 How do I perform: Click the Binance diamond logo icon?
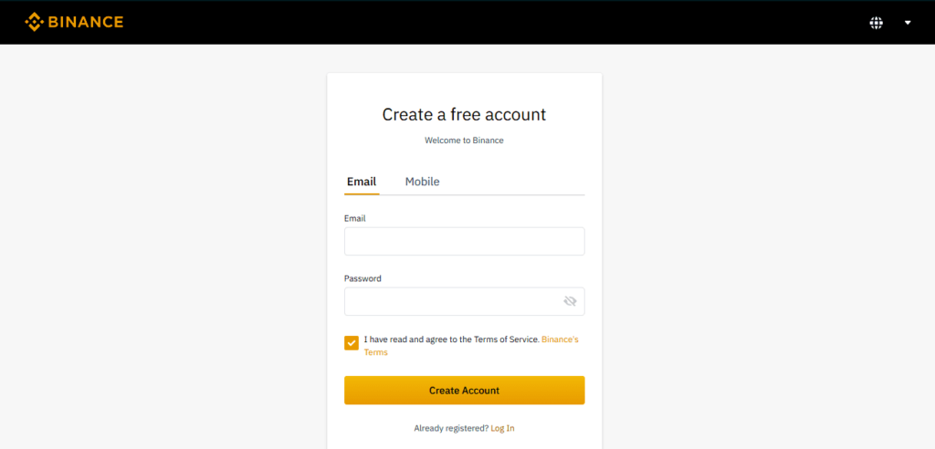34,22
